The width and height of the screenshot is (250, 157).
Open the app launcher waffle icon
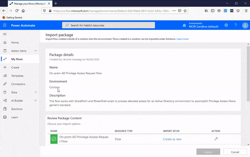click(x=5, y=25)
